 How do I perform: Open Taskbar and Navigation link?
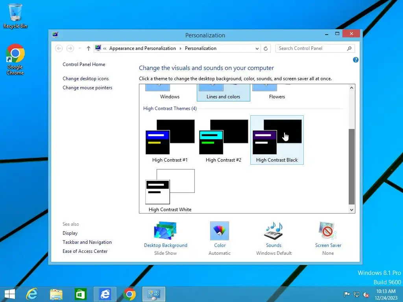coord(87,242)
